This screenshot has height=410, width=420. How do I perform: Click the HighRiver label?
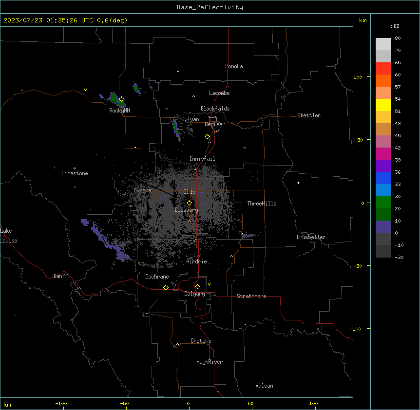210,362
